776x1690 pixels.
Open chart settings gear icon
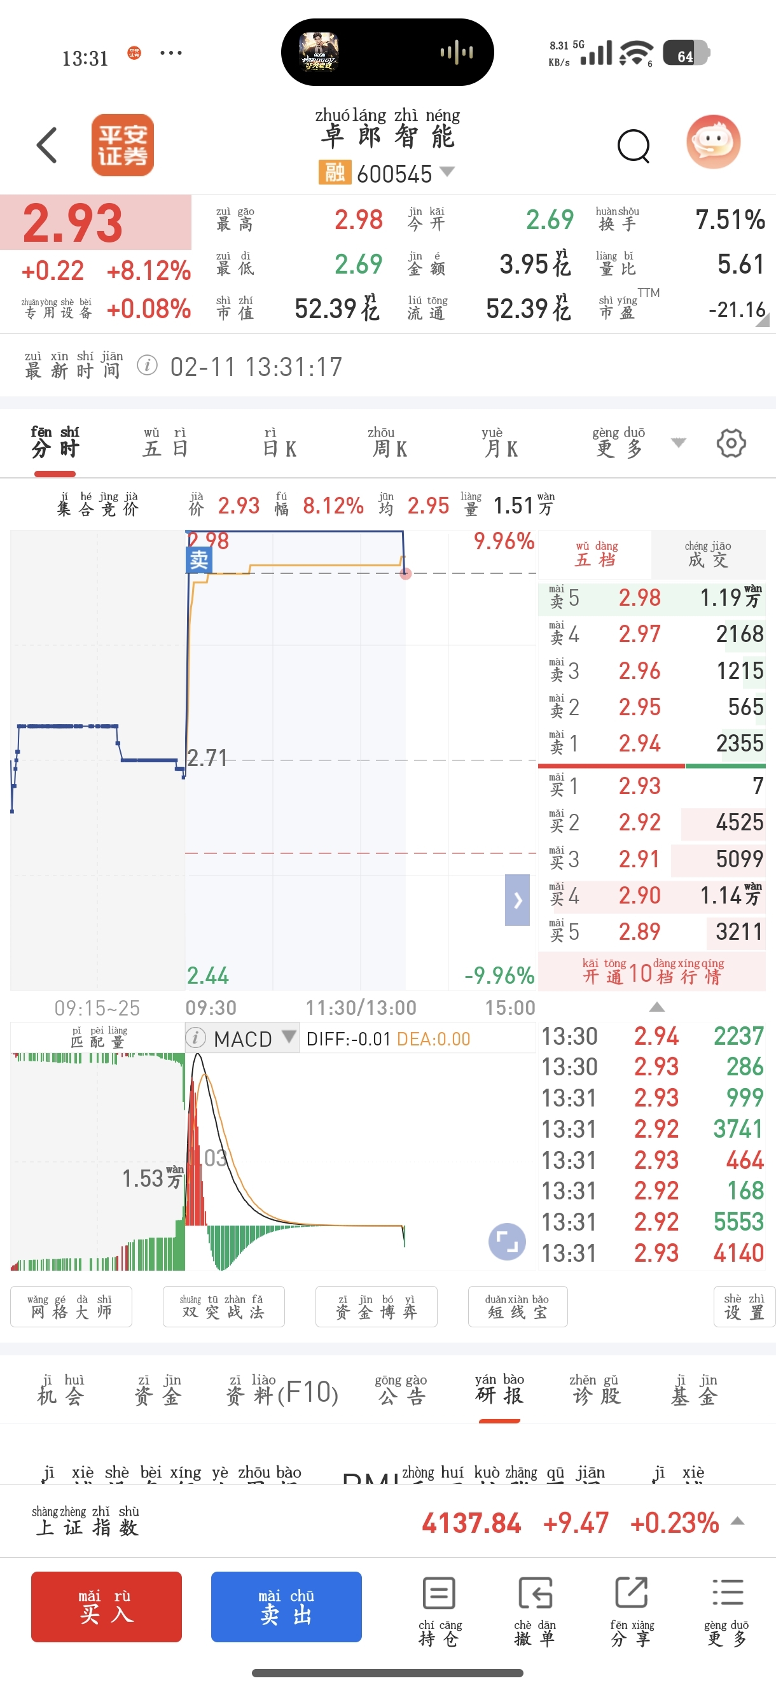point(731,443)
